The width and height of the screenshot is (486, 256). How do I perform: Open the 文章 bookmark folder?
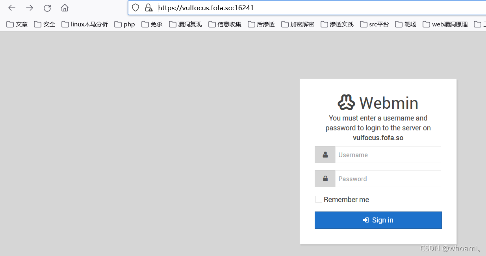17,24
